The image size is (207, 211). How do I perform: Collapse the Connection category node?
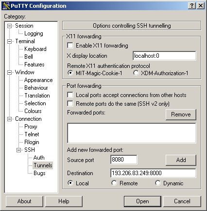(x=10, y=119)
